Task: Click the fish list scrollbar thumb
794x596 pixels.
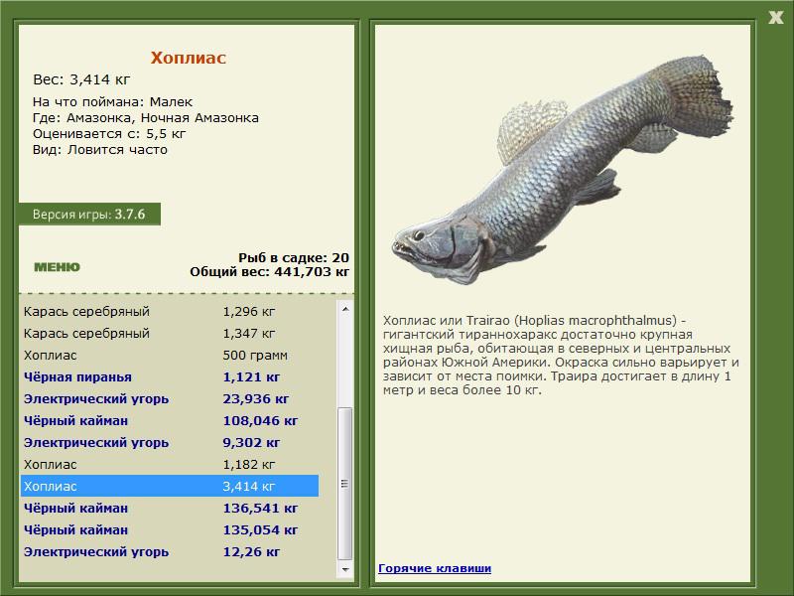Action: pos(345,484)
